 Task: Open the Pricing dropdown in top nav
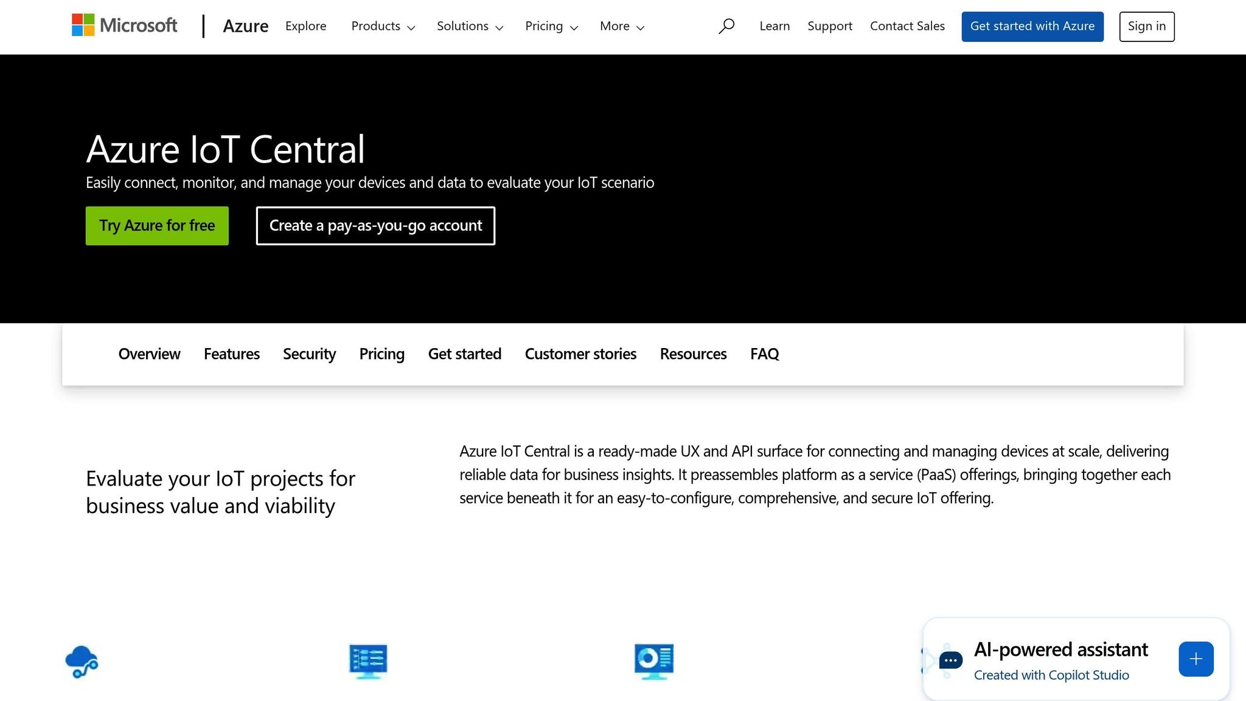[552, 26]
